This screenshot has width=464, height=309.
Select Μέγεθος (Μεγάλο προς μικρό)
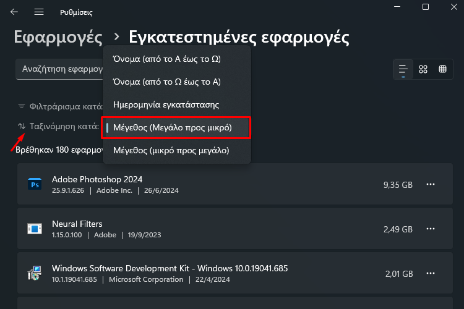177,127
